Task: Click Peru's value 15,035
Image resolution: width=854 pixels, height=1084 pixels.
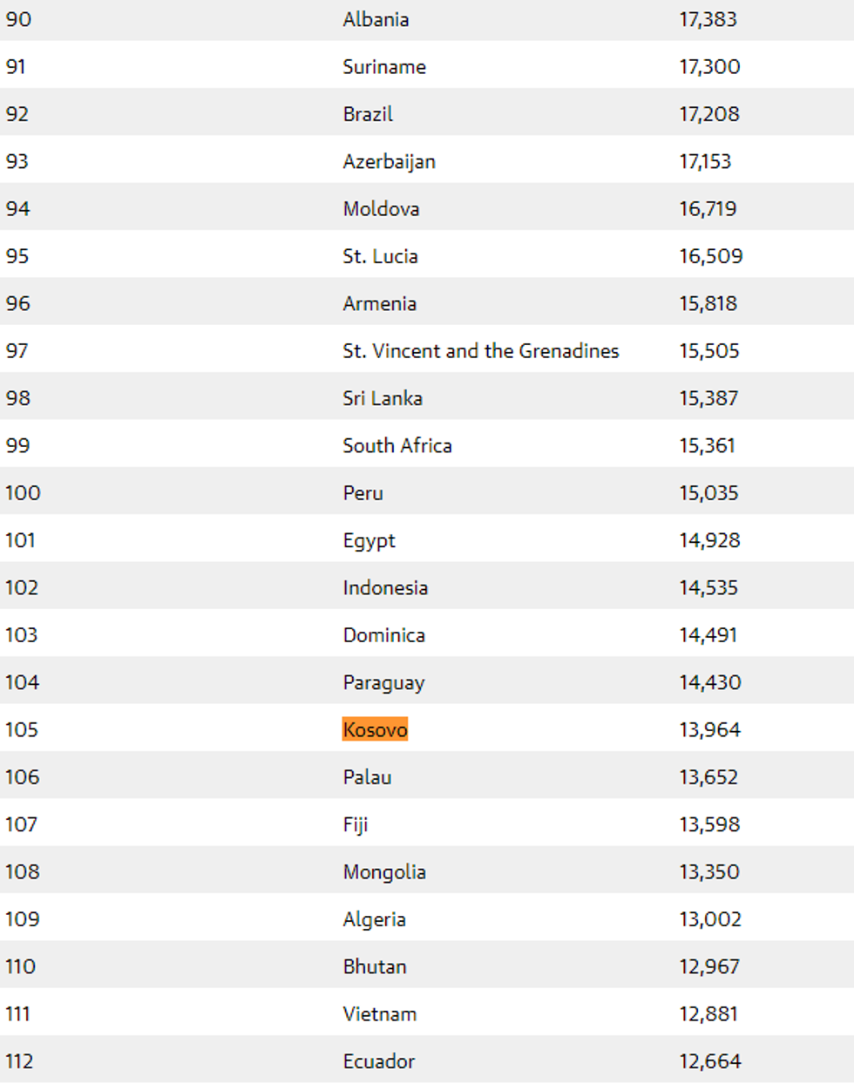Action: (708, 493)
